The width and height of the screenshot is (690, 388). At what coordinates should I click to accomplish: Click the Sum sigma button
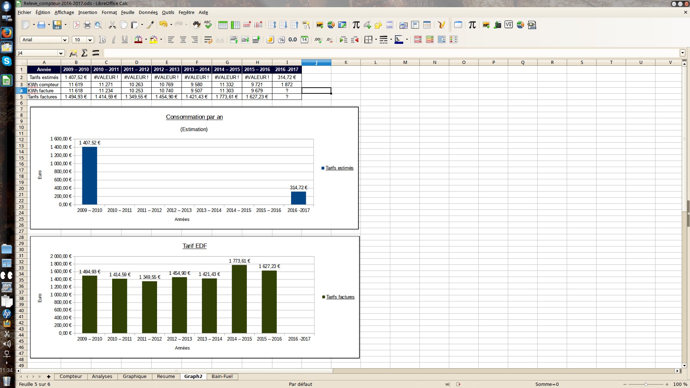pyautogui.click(x=84, y=53)
